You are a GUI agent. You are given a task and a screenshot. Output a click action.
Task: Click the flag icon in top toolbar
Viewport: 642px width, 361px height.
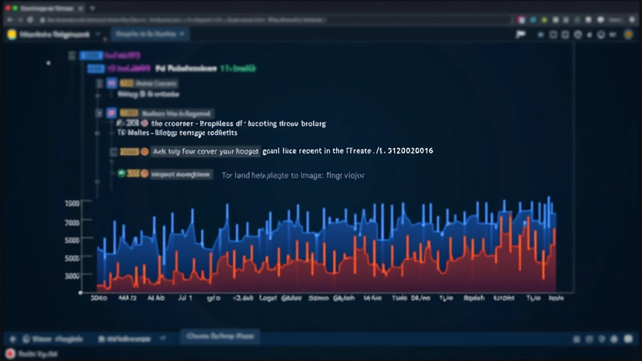coord(520,35)
